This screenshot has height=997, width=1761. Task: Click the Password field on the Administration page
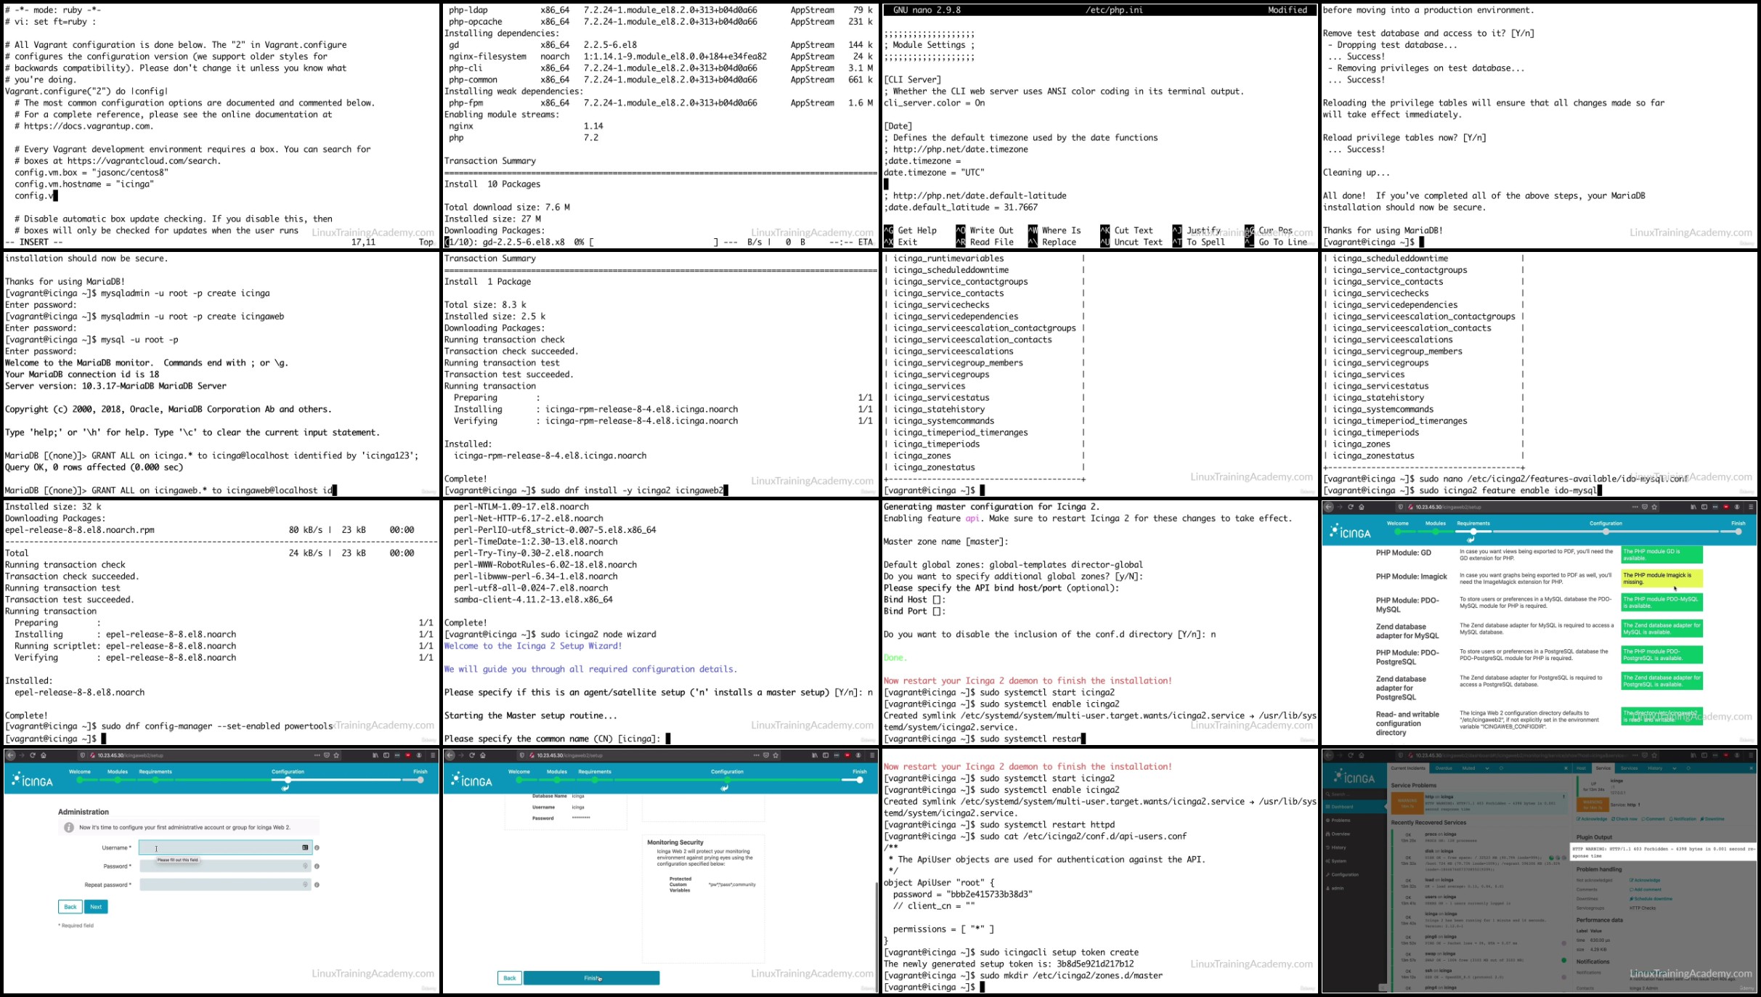click(x=225, y=866)
